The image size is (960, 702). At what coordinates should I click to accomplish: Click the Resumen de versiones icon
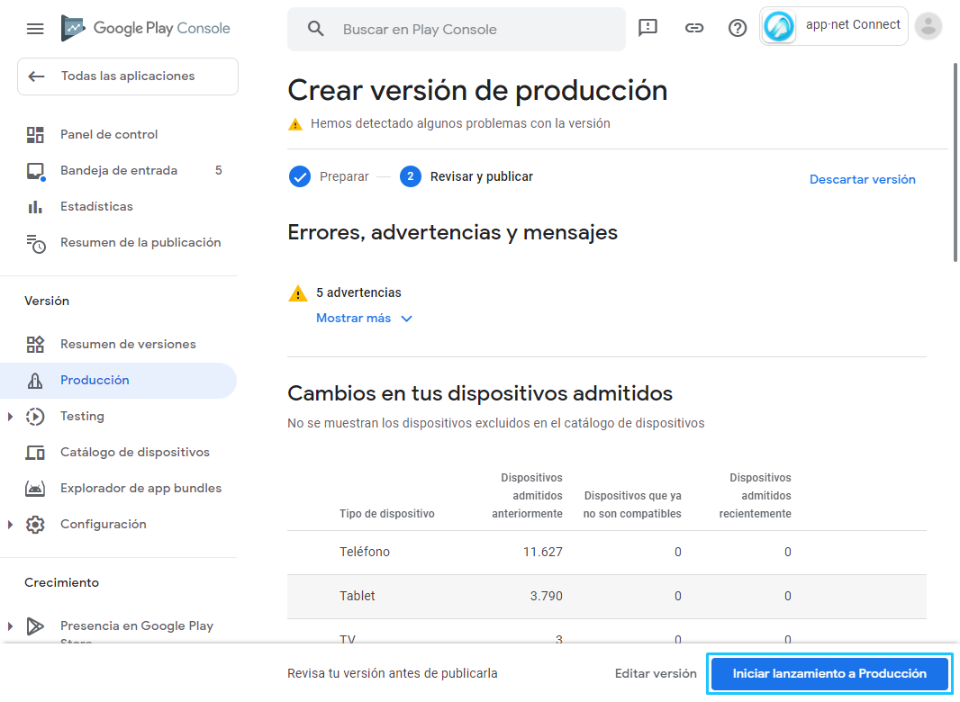point(35,345)
